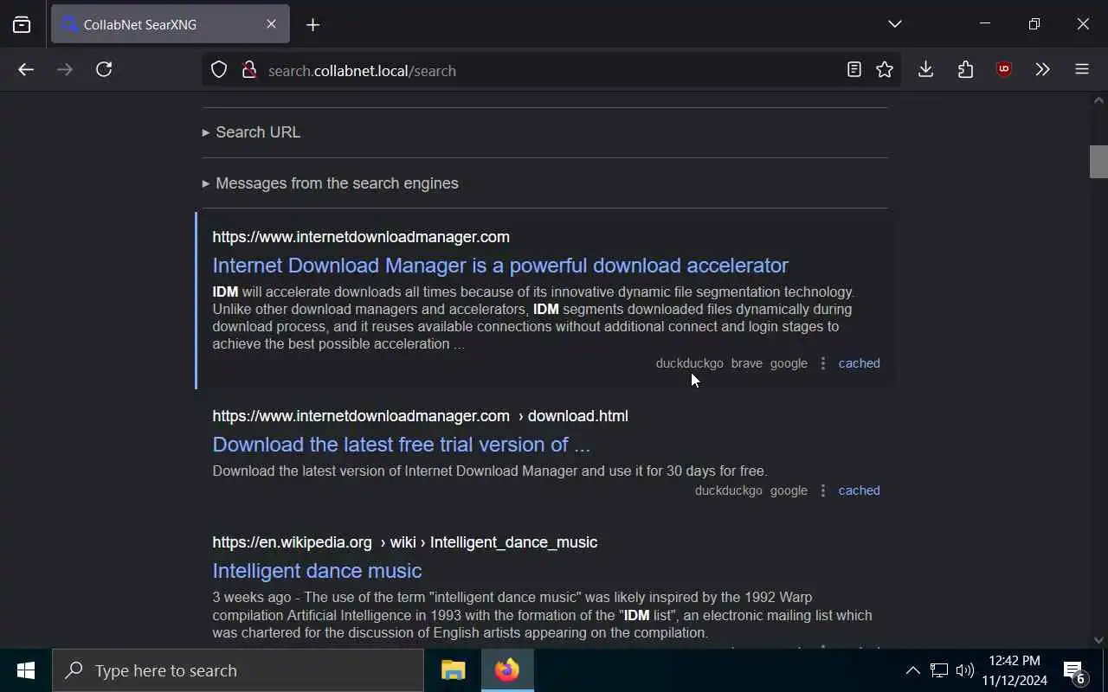The width and height of the screenshot is (1108, 692).
Task: Click the brave engine label
Action: [746, 363]
